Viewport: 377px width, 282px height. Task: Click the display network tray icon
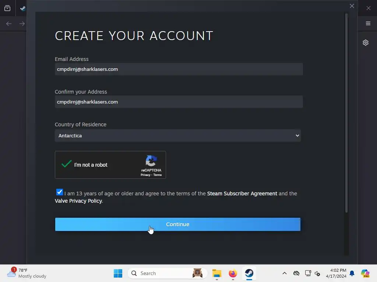[308, 273]
